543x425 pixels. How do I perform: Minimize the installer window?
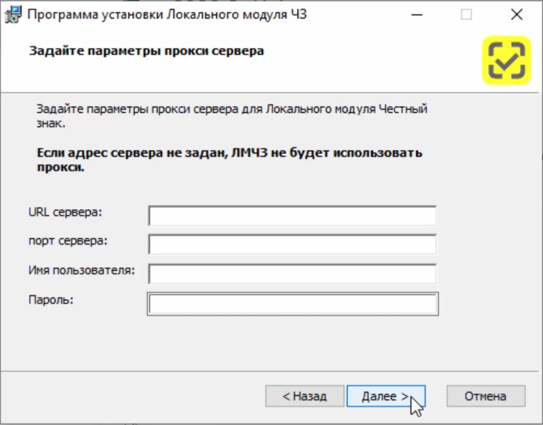click(x=417, y=14)
